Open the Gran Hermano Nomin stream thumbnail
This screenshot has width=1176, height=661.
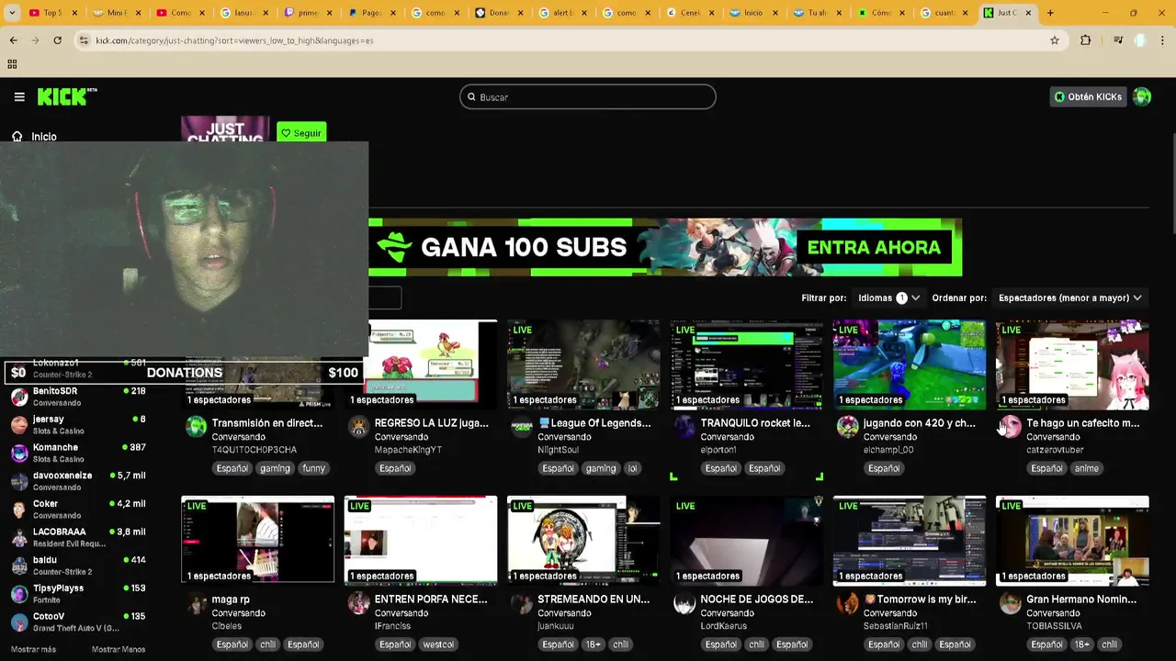pos(1072,540)
